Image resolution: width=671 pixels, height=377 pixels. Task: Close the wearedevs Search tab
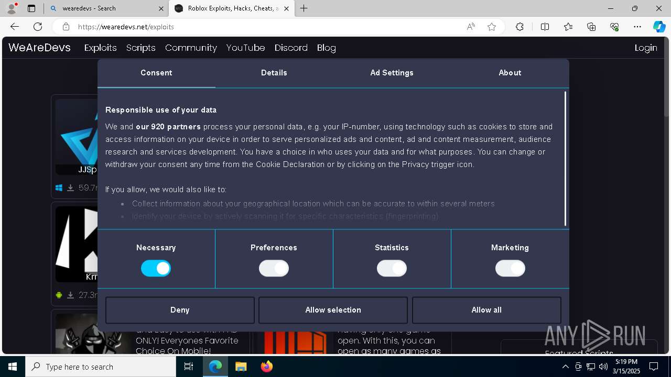click(x=161, y=8)
